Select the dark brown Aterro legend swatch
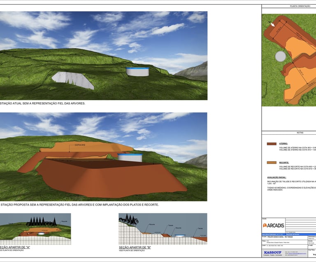The width and height of the screenshot is (316, 262). click(272, 144)
